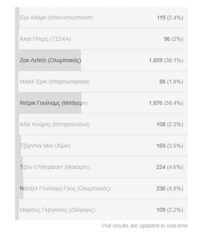Select the Άλεκ Πίτερς (ΤΣΣΚΑ) poll row
The height and width of the screenshot is (240, 206).
click(x=101, y=39)
